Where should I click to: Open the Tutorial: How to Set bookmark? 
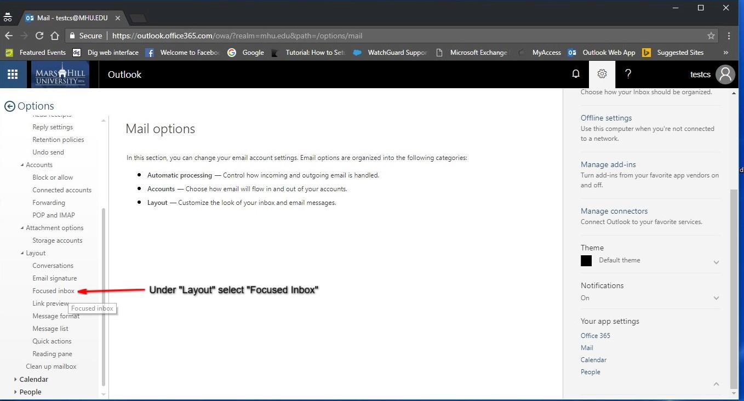[x=308, y=53]
